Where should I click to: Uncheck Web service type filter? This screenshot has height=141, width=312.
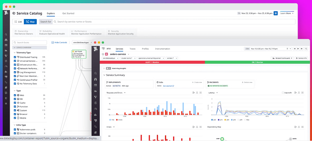click(15, 95)
